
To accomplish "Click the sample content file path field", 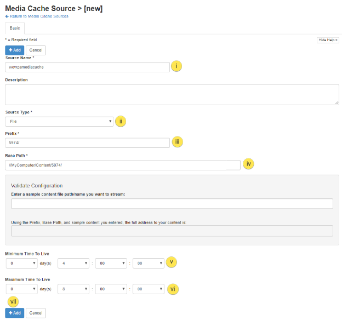I will (x=172, y=204).
